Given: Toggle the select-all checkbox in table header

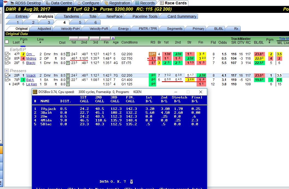Looking at the screenshot, I should click(7, 42).
